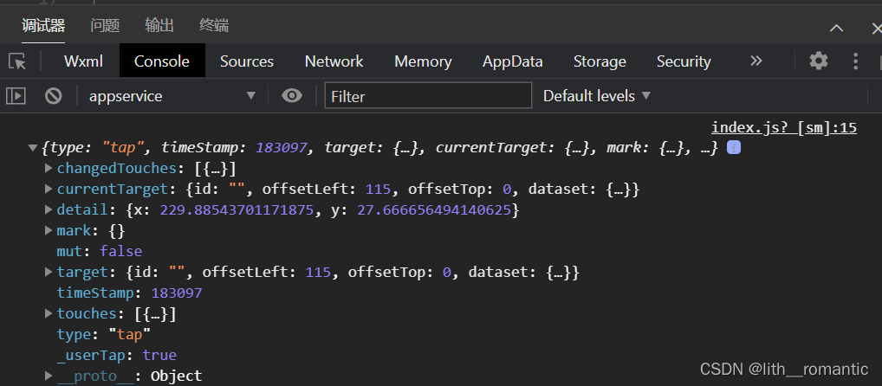Open the Default levels dropdown
Viewport: 882px width, 386px height.
(x=596, y=96)
